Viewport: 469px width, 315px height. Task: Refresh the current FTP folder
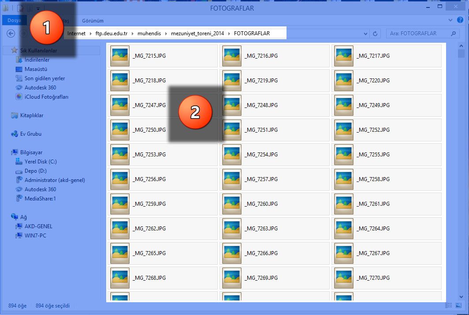pos(375,33)
